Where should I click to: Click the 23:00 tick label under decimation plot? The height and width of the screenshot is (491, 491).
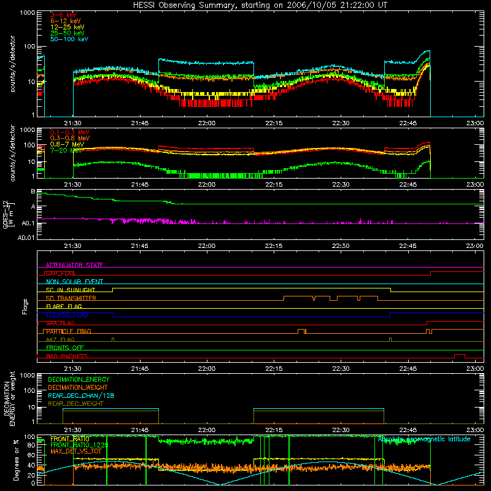[x=474, y=430]
